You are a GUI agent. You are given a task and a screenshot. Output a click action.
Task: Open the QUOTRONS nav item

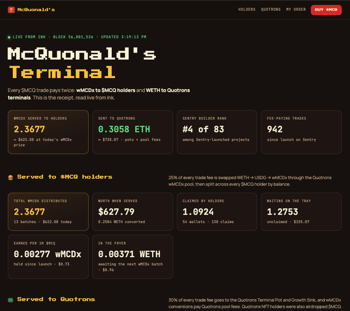point(271,10)
